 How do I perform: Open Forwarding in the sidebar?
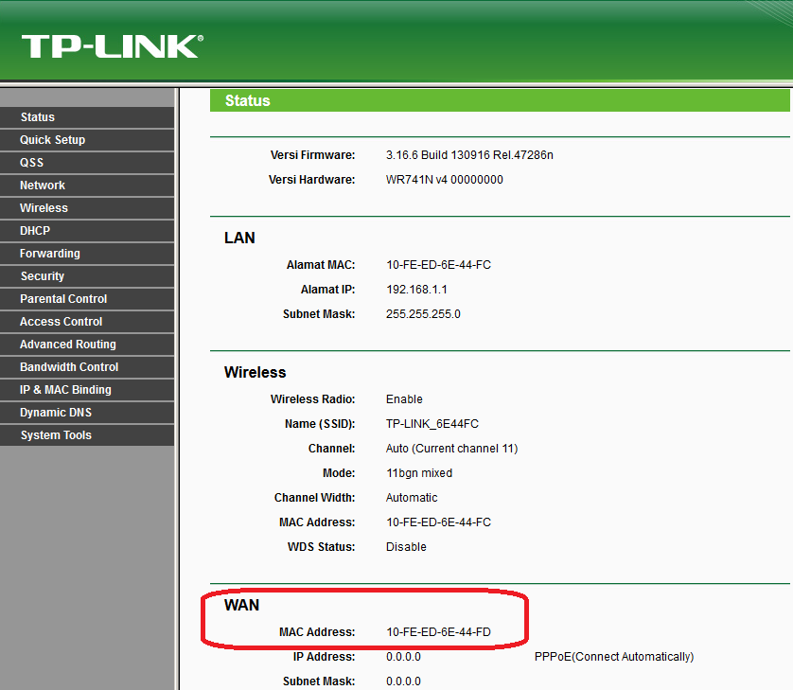pos(87,254)
